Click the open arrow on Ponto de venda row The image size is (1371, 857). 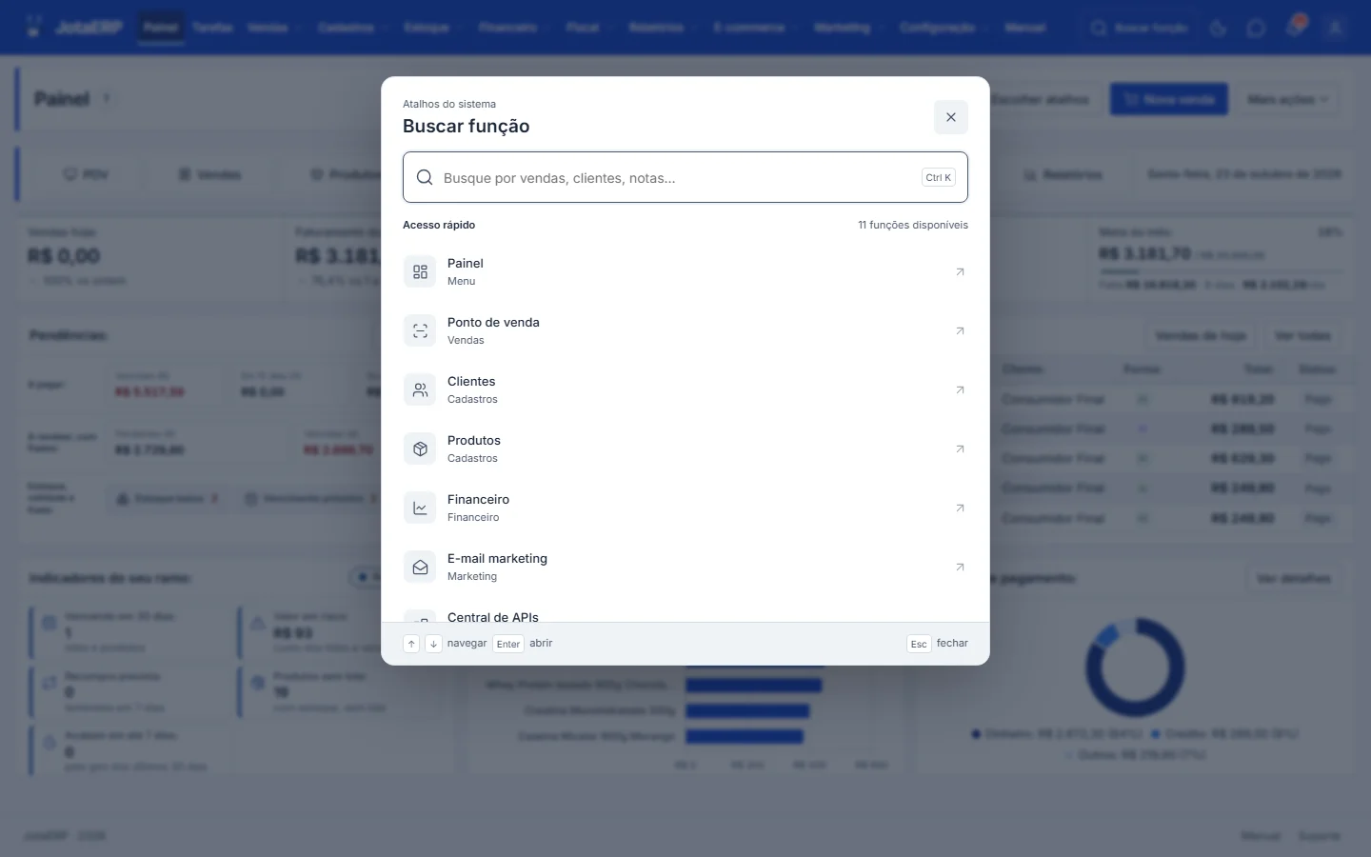pos(960,330)
